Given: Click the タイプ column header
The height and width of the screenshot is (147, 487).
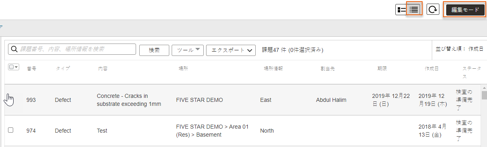Looking at the screenshot, I should 63,69.
